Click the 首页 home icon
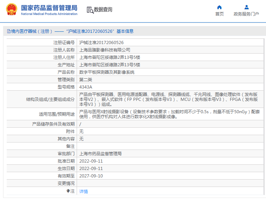Viewport: 266px width, 200px height. (x=219, y=7)
